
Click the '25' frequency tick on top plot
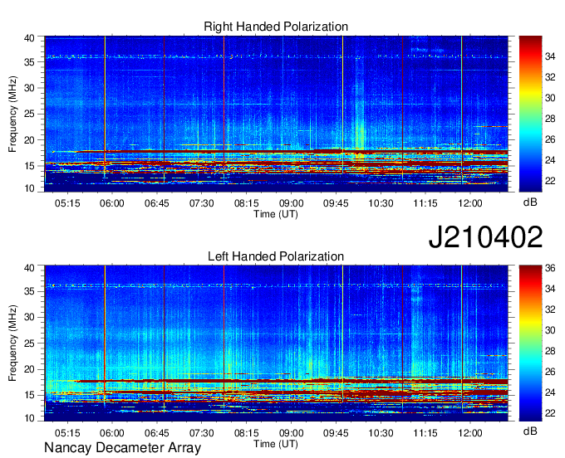click(x=29, y=114)
